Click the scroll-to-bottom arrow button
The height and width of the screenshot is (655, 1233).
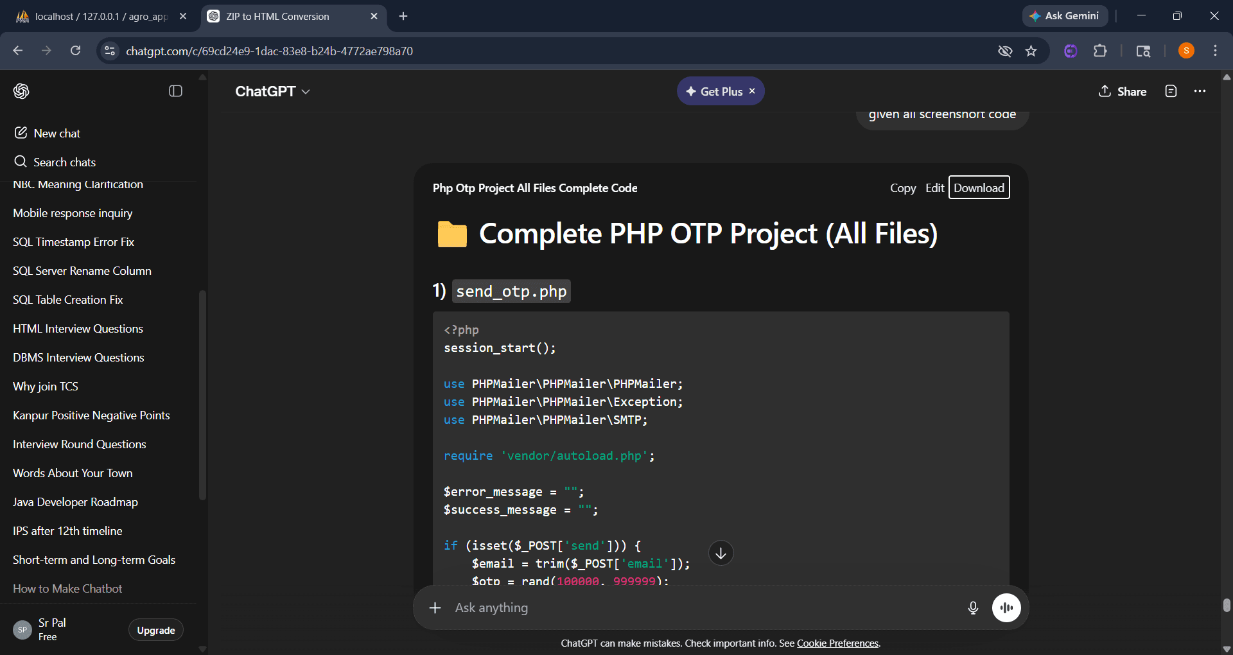[721, 553]
